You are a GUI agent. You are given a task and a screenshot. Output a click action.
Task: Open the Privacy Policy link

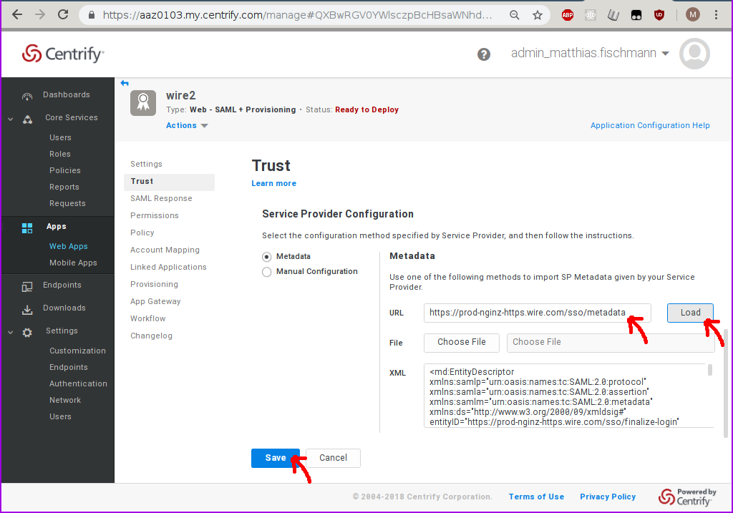(x=608, y=497)
